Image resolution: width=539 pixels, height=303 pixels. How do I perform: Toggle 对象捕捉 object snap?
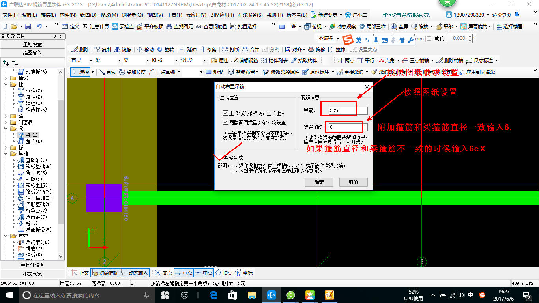pos(105,273)
